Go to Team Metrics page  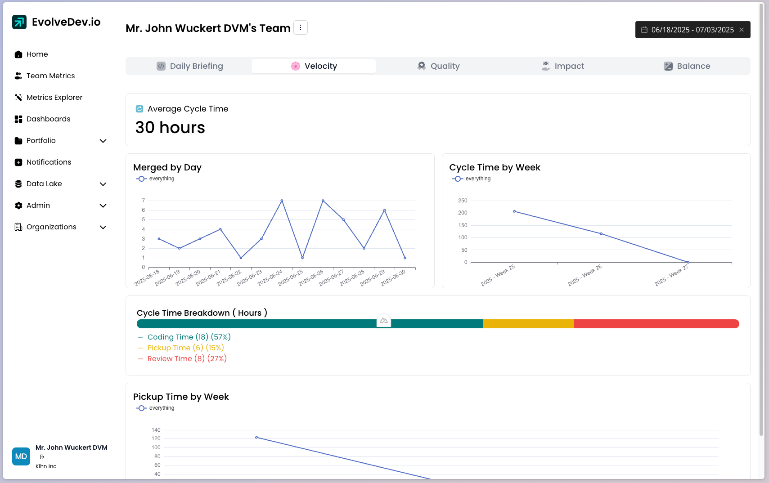50,76
